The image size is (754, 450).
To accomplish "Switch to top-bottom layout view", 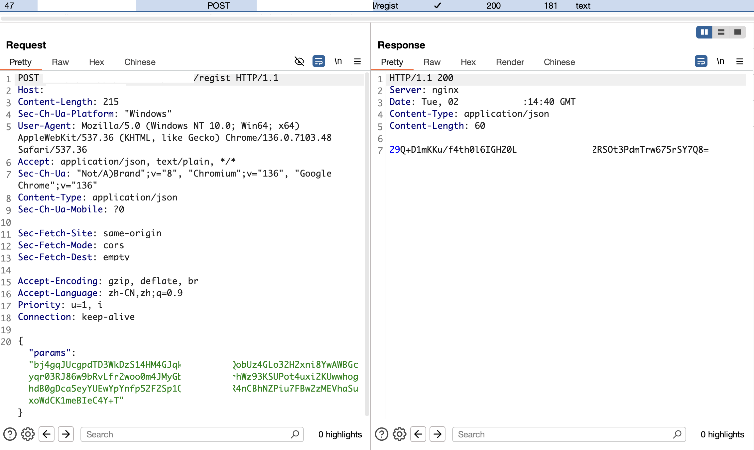I will [721, 32].
